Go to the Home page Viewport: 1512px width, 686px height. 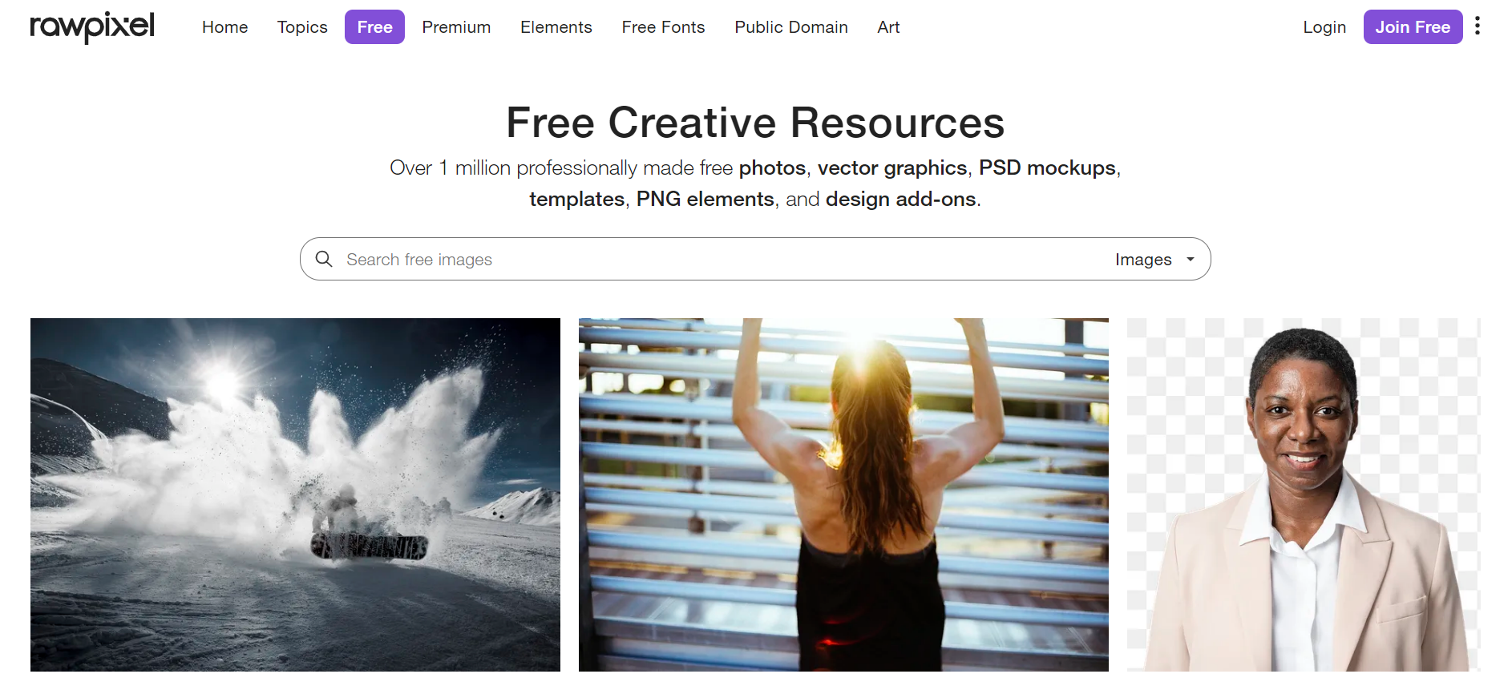(224, 27)
